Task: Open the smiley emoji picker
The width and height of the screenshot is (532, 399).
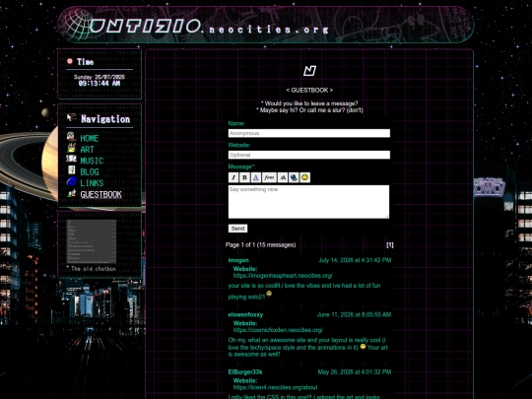Action: click(305, 177)
